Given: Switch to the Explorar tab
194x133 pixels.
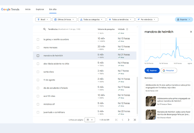Looking at the screenshot, I should click(x=40, y=9).
